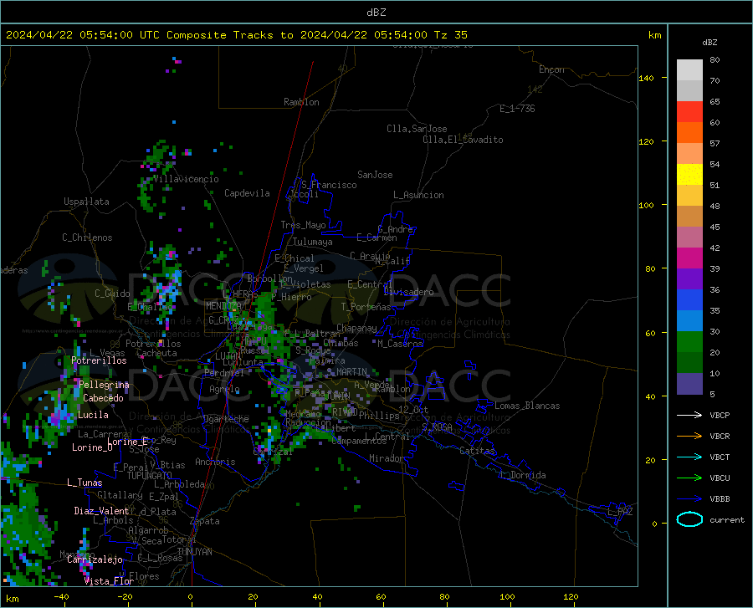Image resolution: width=753 pixels, height=608 pixels.
Task: Click the Cacheuta map label
Action: tap(157, 353)
